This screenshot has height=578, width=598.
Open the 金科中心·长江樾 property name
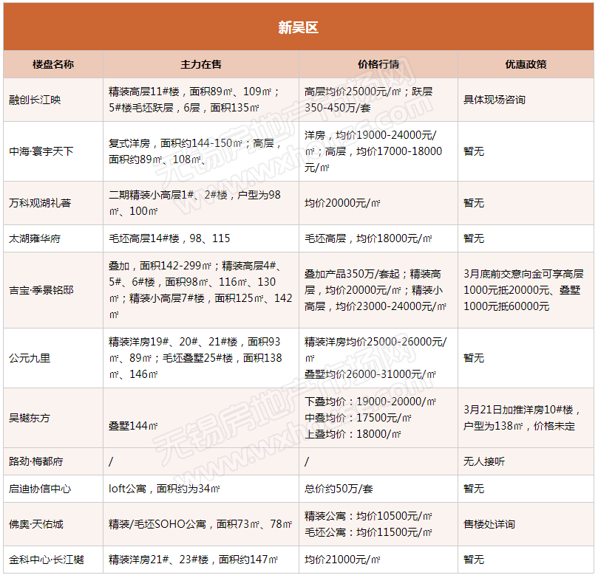click(46, 560)
